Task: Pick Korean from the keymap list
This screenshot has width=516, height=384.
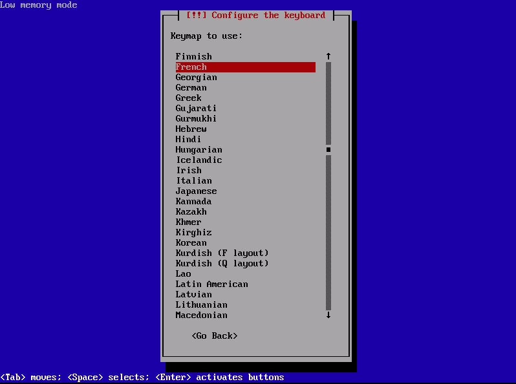Action: point(246,242)
